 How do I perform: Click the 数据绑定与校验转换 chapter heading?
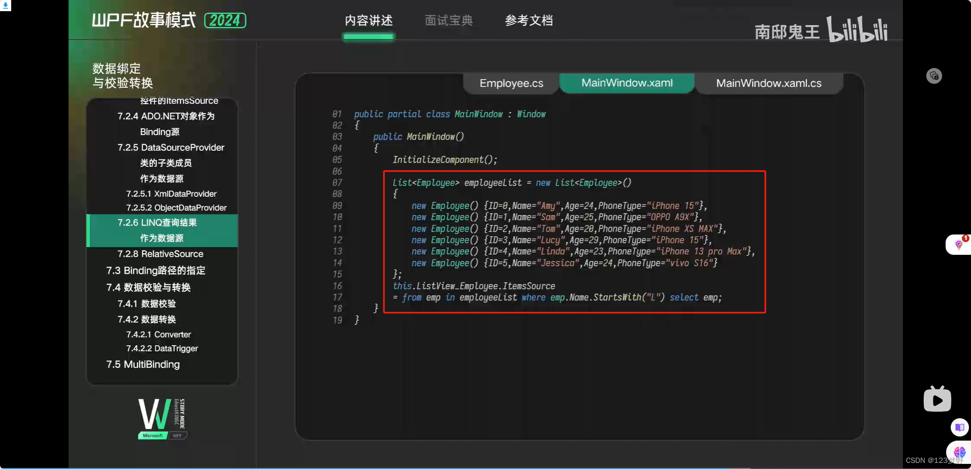pos(122,76)
